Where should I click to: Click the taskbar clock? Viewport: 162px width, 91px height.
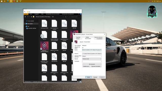158,1
